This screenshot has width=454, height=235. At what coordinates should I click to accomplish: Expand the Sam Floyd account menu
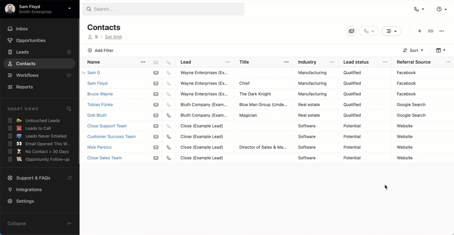pyautogui.click(x=69, y=8)
